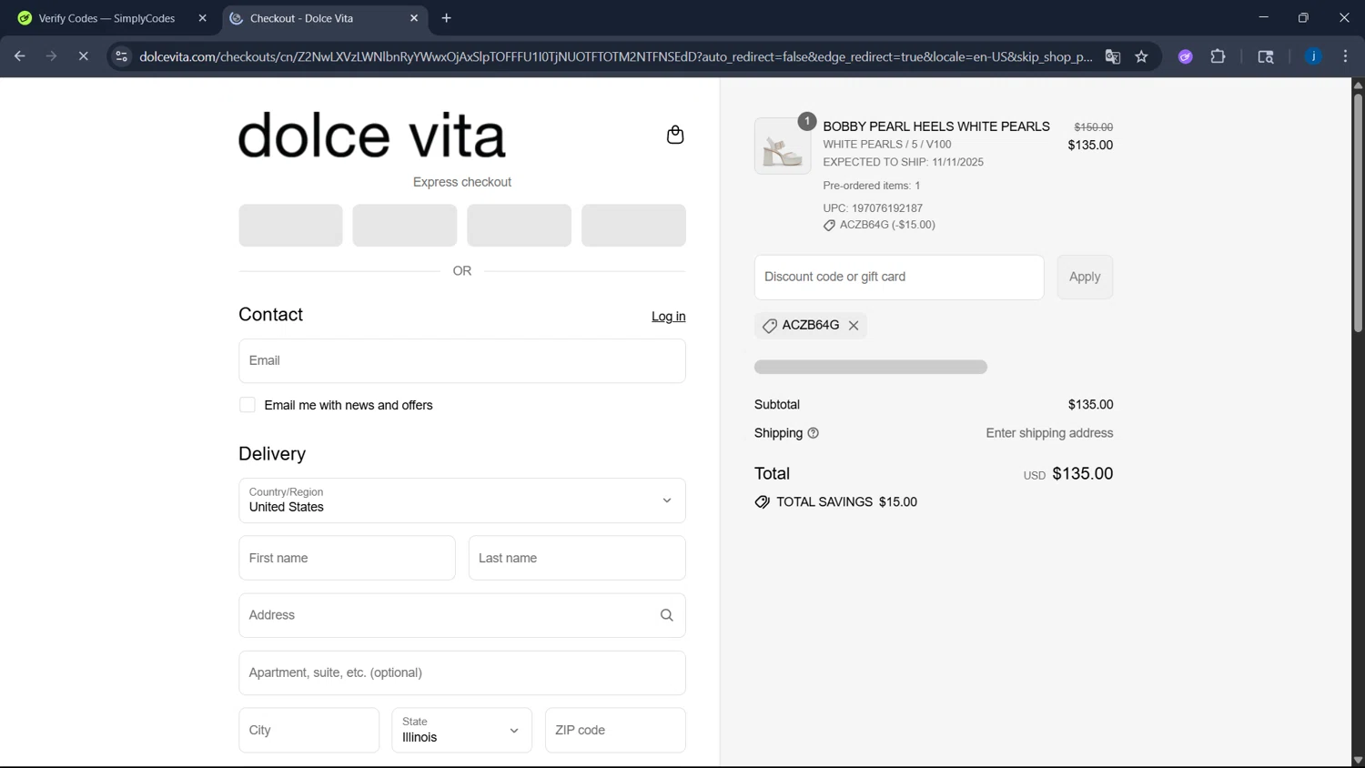View site information icon in address bar
The image size is (1365, 768).
click(x=121, y=56)
